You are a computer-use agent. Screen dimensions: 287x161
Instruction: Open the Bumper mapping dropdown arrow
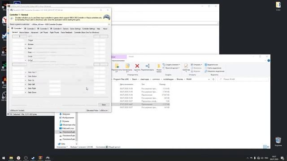[26, 44]
